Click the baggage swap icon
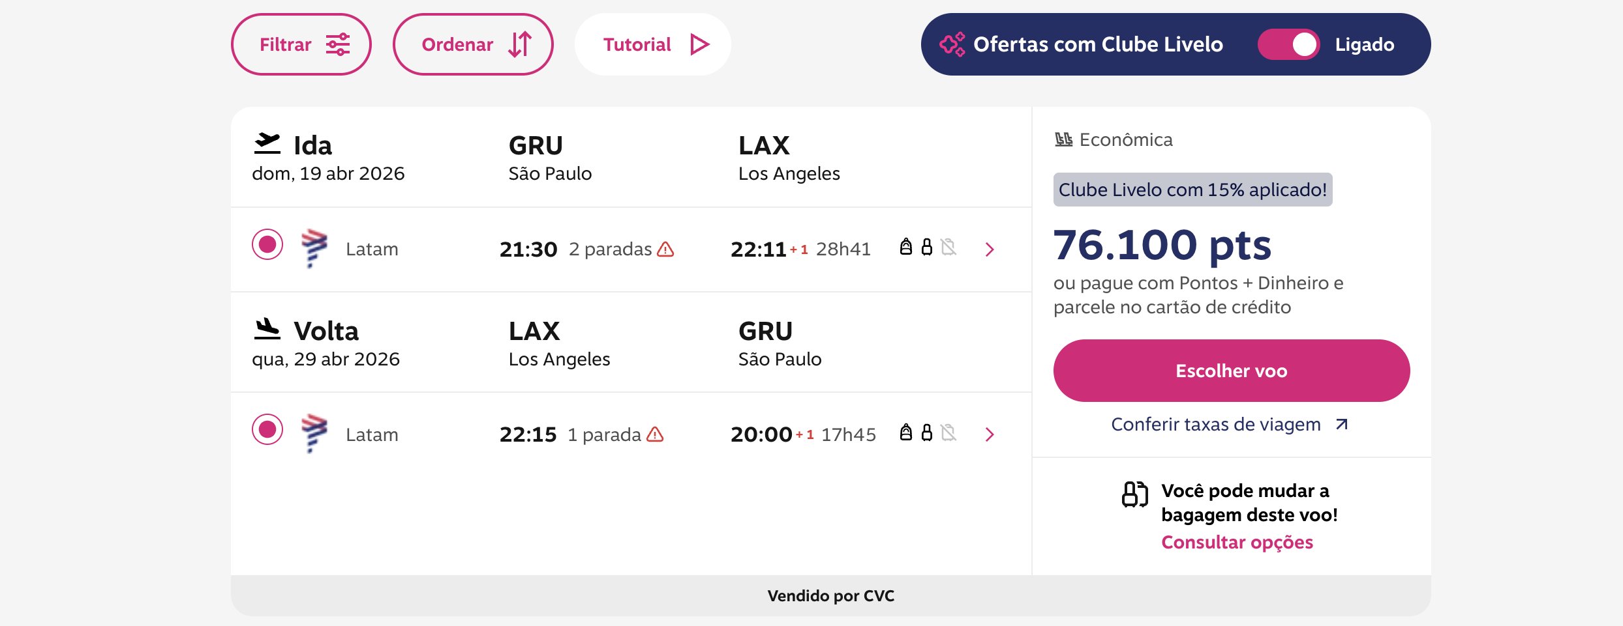Viewport: 1623px width, 626px height. coord(1134,494)
